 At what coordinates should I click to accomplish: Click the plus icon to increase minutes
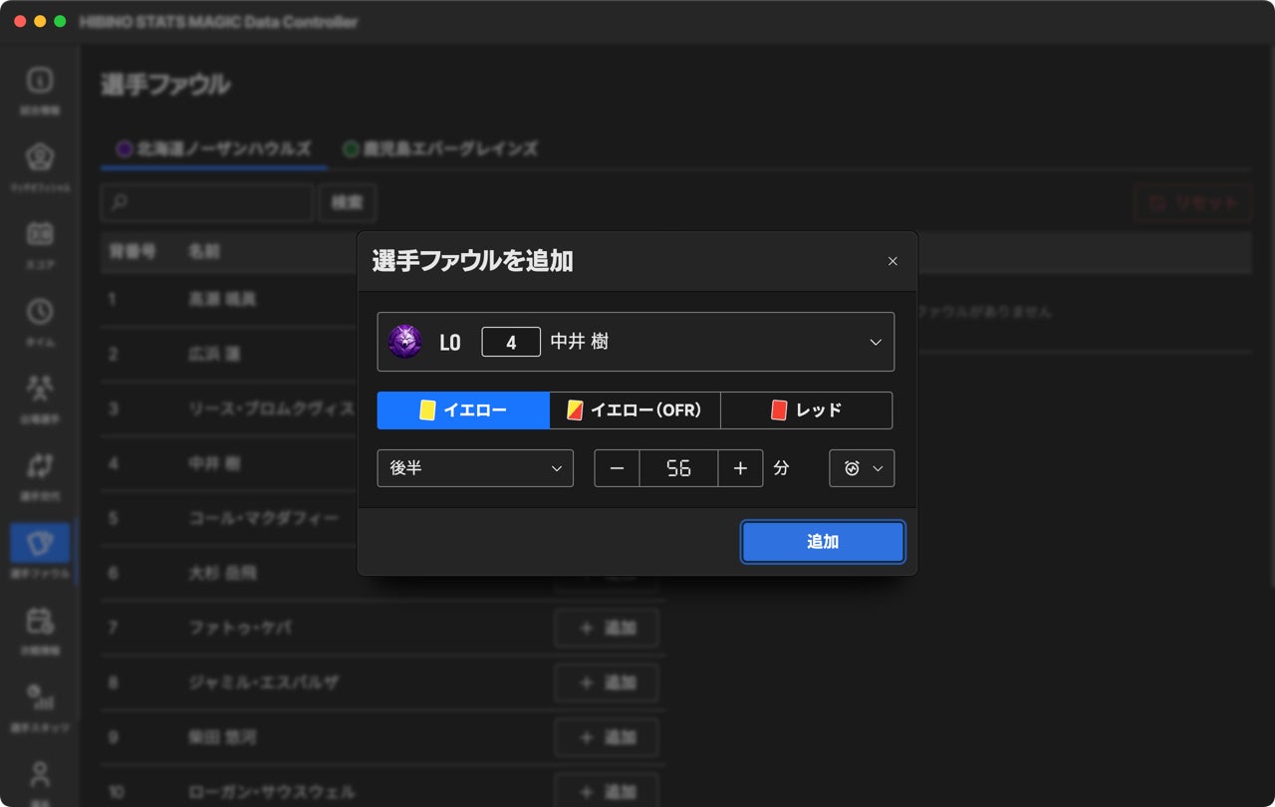click(x=740, y=468)
